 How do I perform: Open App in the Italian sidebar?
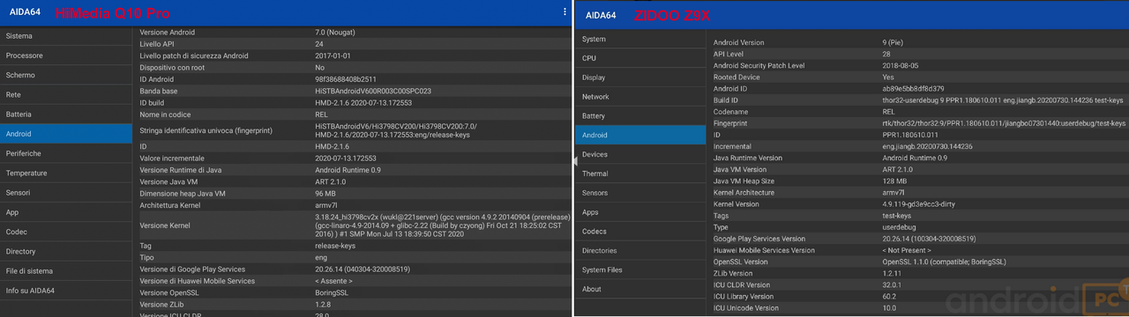(66, 212)
